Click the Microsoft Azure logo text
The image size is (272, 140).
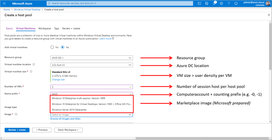[22, 4]
